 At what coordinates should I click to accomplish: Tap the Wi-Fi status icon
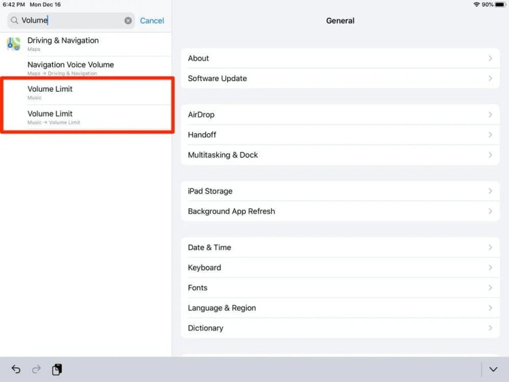[477, 5]
